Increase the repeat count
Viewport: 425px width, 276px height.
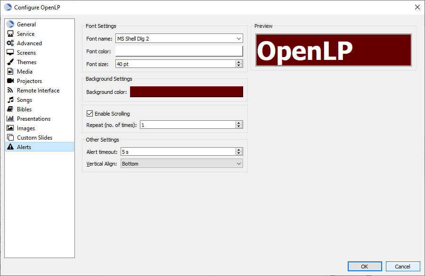click(x=239, y=123)
